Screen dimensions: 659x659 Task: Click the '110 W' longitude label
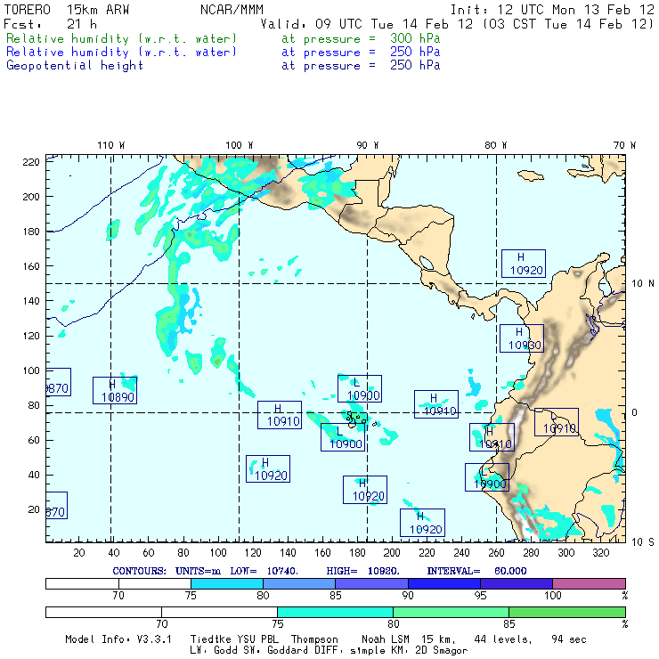111,145
